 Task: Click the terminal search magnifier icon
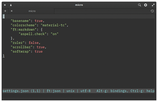[x=140, y=5]
